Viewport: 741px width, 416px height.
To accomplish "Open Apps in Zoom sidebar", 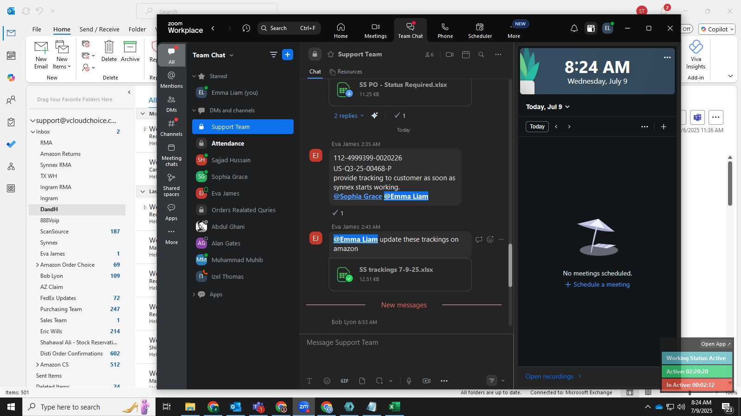I will tap(171, 212).
